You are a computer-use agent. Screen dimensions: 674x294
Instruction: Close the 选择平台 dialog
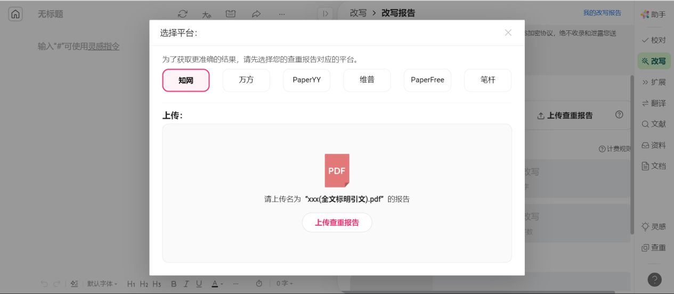[508, 32]
